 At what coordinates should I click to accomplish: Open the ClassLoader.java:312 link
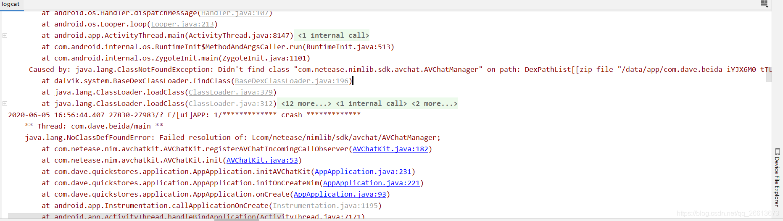tap(231, 104)
